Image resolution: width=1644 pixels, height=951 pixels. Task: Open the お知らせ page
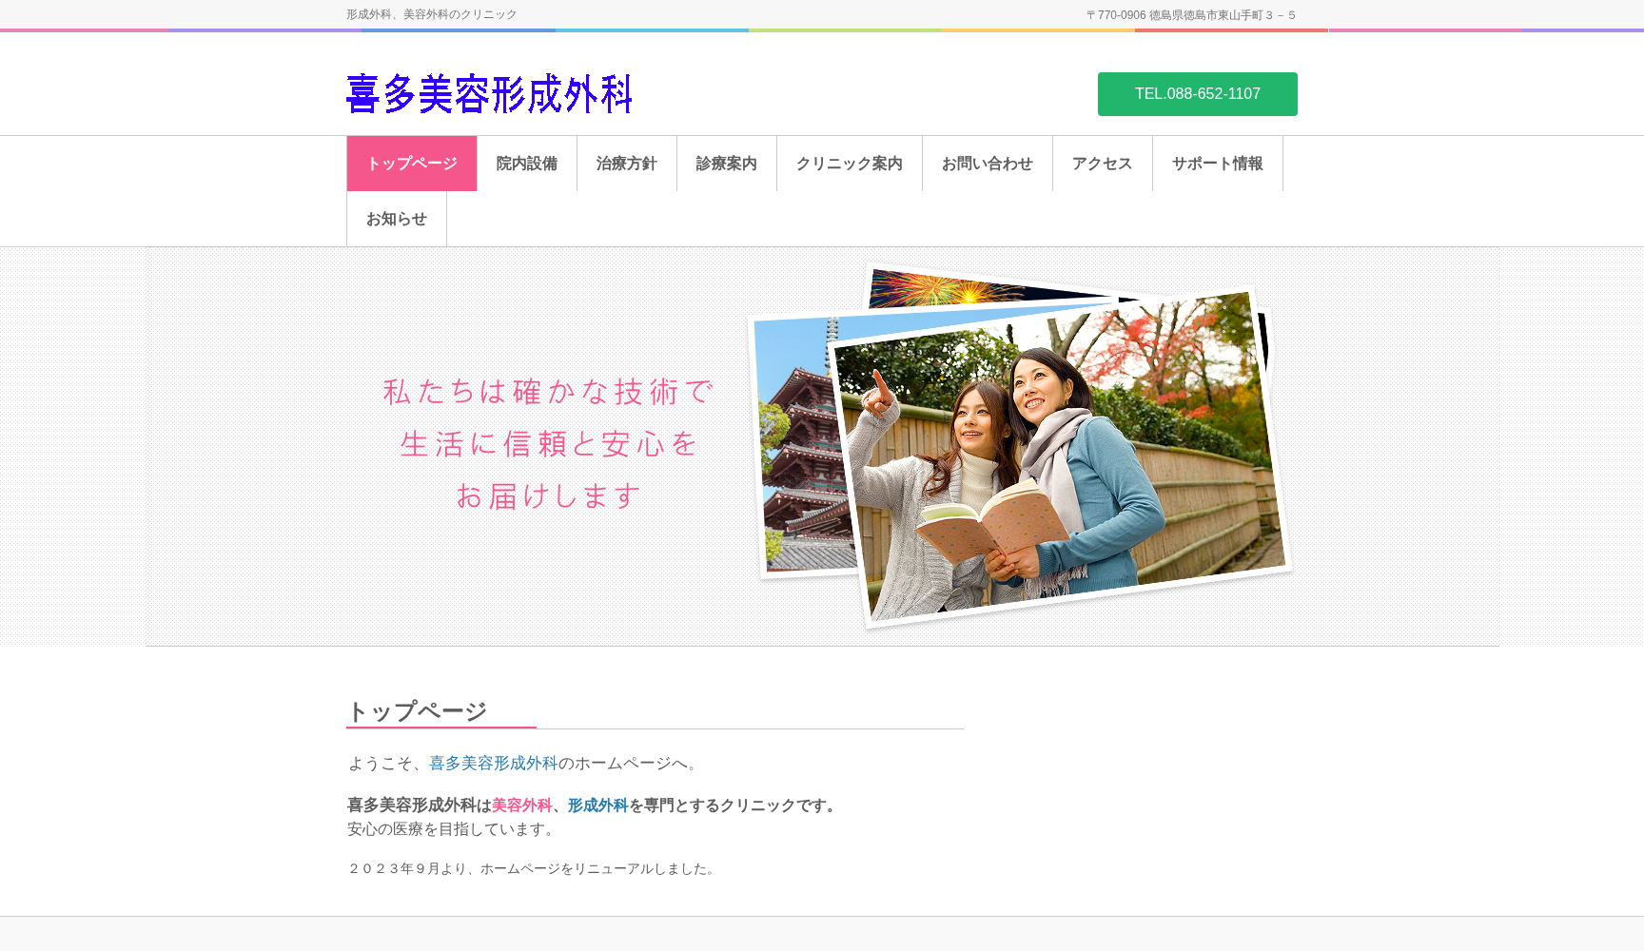pos(396,218)
